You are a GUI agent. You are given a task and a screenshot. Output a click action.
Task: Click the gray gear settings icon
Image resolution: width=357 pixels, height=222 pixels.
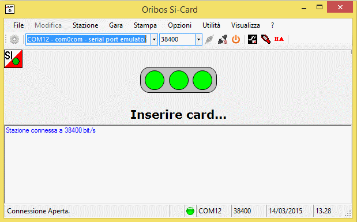14,39
